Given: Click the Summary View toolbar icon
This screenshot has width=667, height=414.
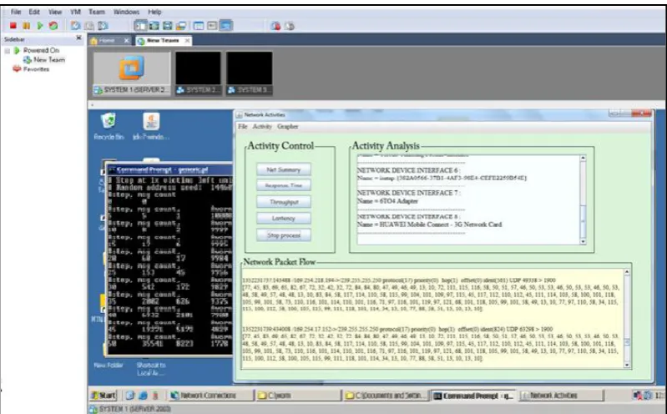Looking at the screenshot, I should coord(199,26).
